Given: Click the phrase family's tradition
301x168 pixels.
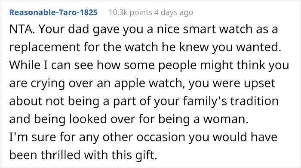Looking at the screenshot, I should [x=230, y=101].
